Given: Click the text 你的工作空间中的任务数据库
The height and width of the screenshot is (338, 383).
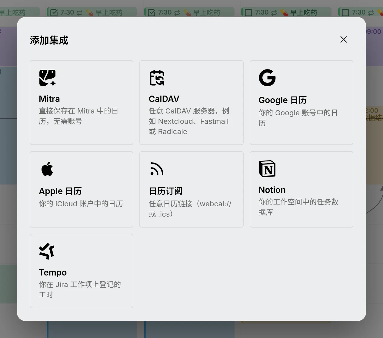Looking at the screenshot, I should (x=298, y=207).
